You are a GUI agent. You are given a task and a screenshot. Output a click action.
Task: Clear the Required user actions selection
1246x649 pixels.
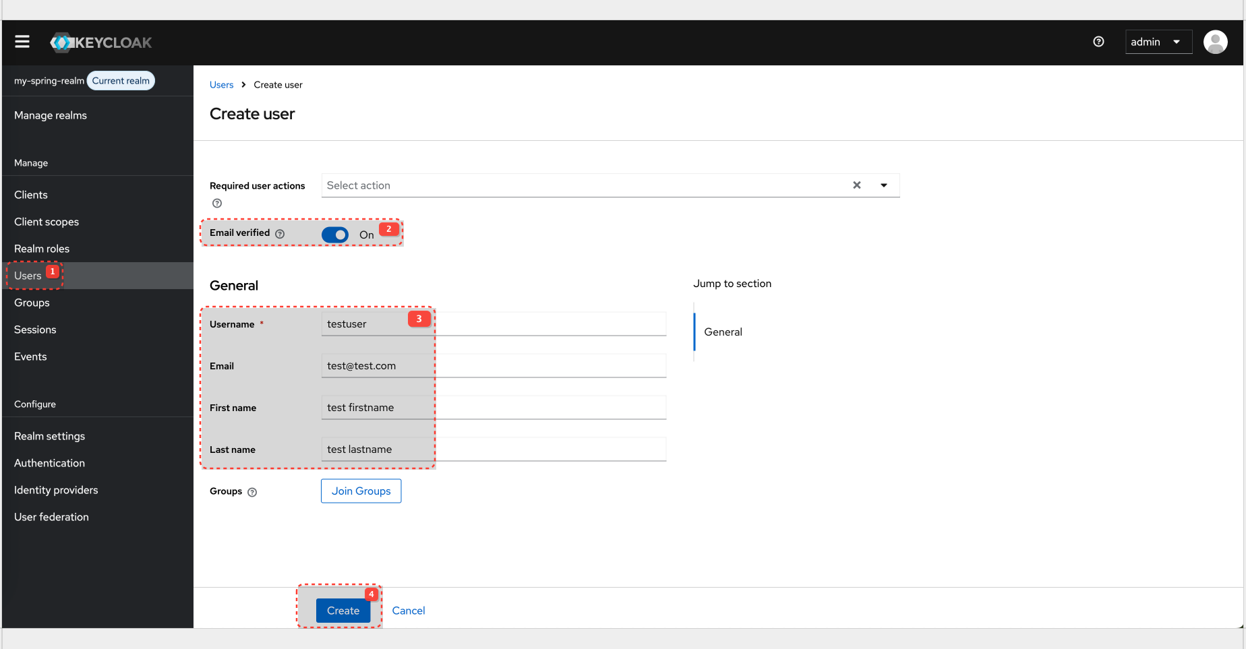856,185
